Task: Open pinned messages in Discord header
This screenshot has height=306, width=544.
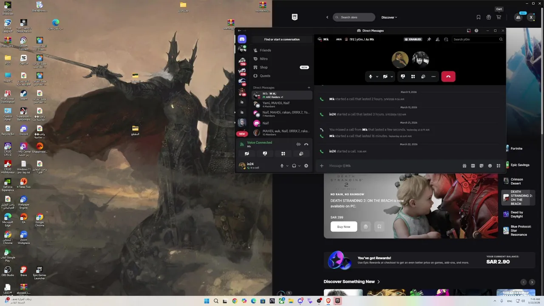Action: point(429,39)
